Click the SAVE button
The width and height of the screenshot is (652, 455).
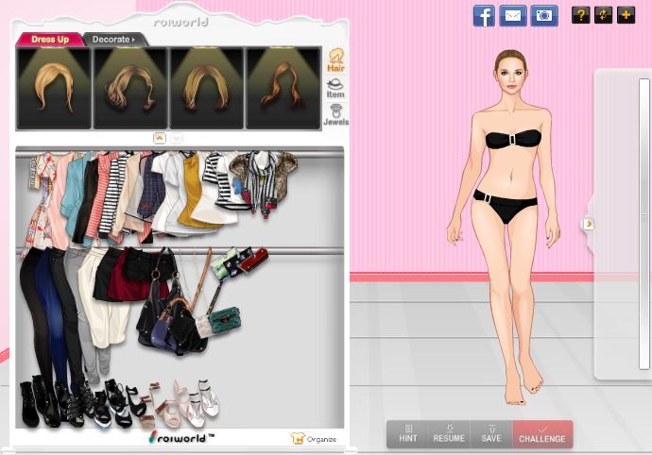click(491, 434)
